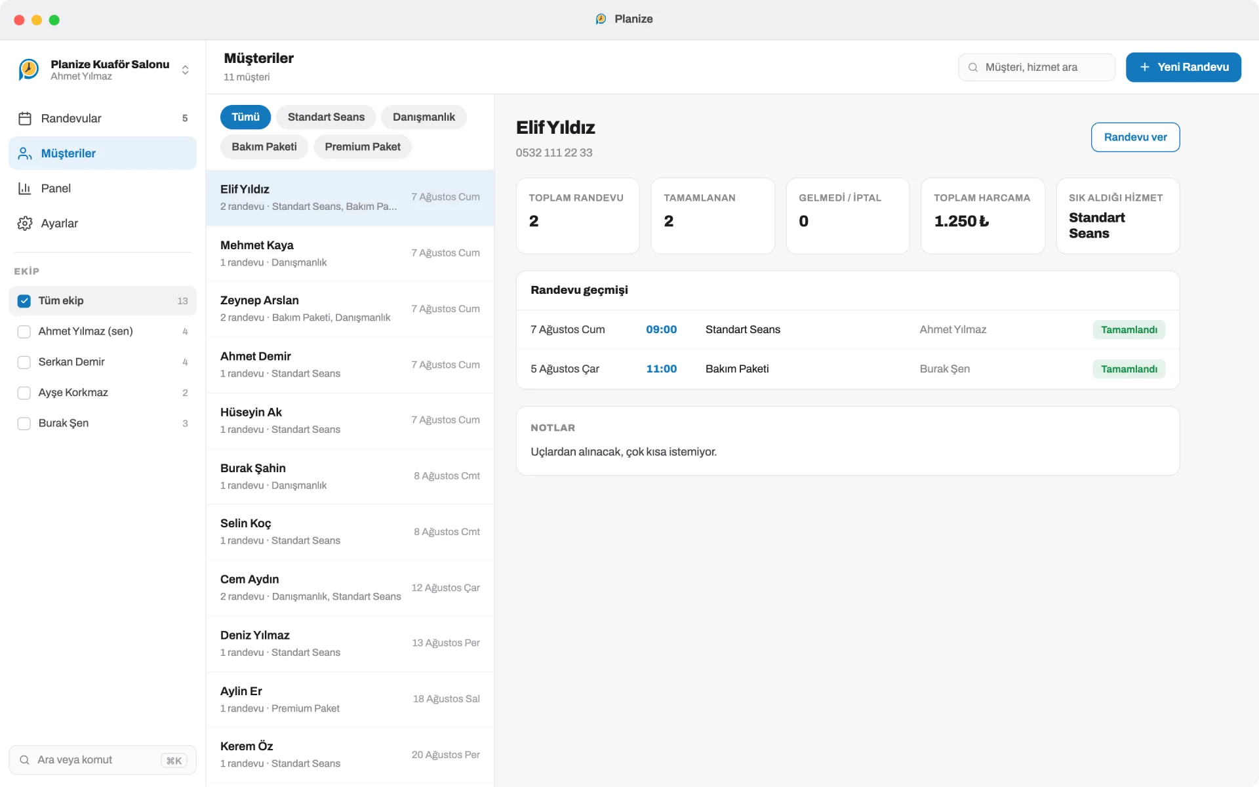Open the Ayarlar menu item
Screen dimensions: 1259x787
click(103, 224)
